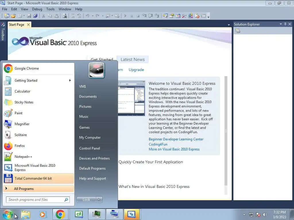Click the Uncomment Lines toolbar icon
294x220 pixels.
[79, 16]
